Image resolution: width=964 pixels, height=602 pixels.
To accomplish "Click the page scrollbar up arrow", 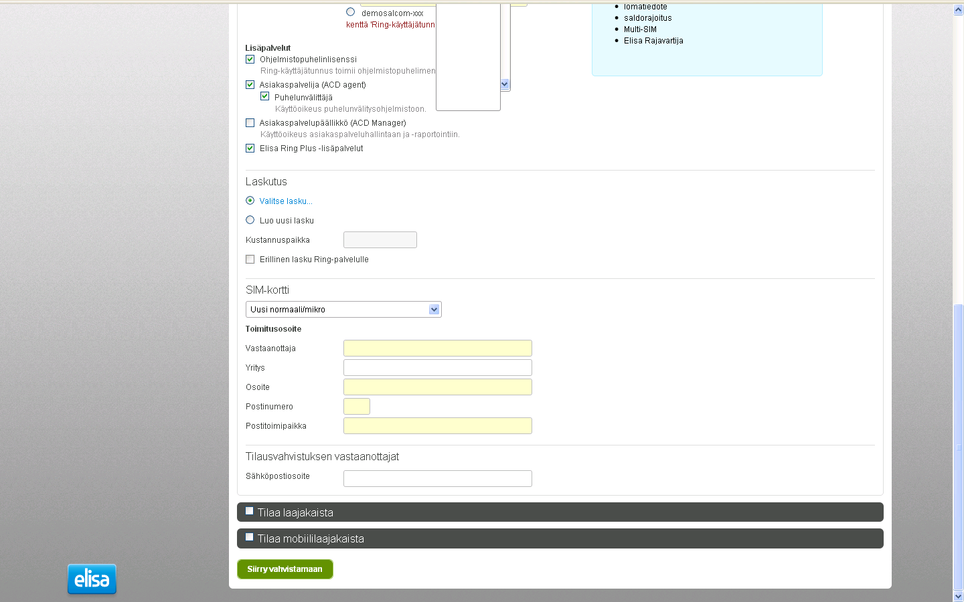I will [x=958, y=10].
